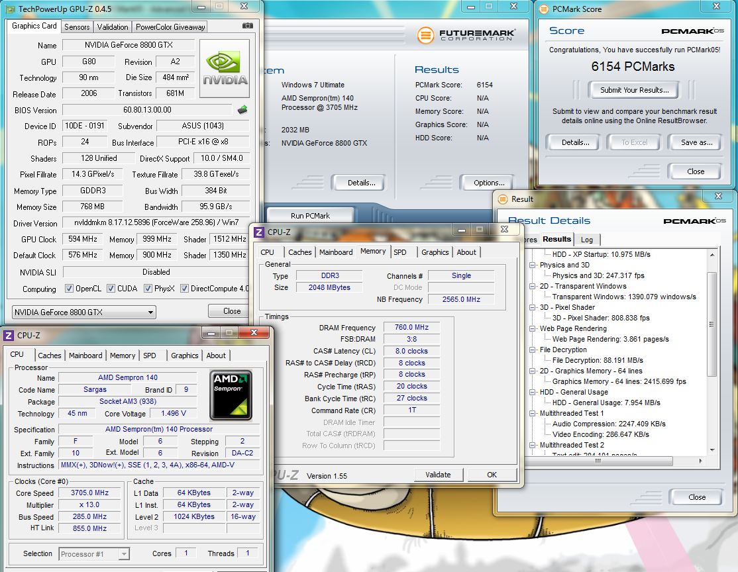Toggle the DirectCompute 4.0 checkbox

pyautogui.click(x=184, y=289)
